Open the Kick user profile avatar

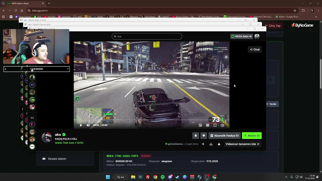[x=257, y=36]
